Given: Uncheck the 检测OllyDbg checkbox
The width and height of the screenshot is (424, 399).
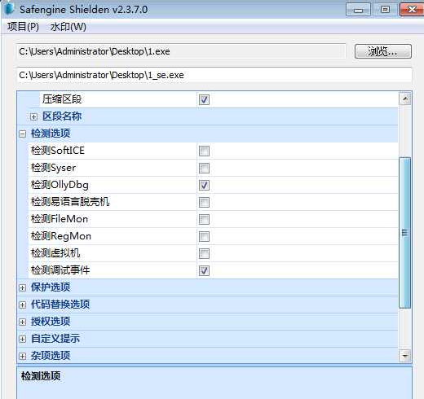Looking at the screenshot, I should tap(204, 185).
